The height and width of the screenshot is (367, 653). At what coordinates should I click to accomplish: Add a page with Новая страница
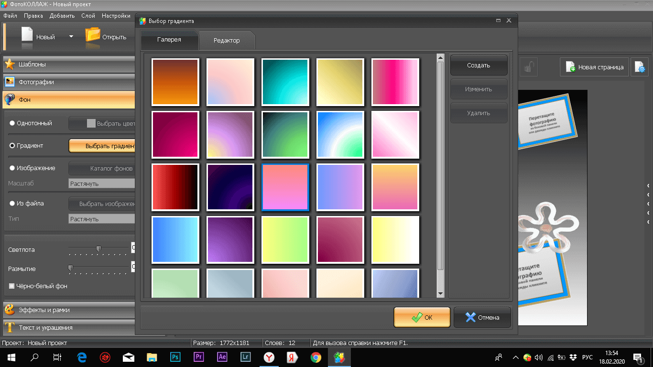pos(595,67)
